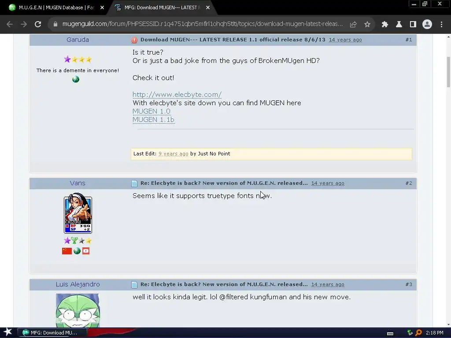This screenshot has width=451, height=338.
Task: Click post #2 title Re: Elecbyte is back
Action: point(224,183)
